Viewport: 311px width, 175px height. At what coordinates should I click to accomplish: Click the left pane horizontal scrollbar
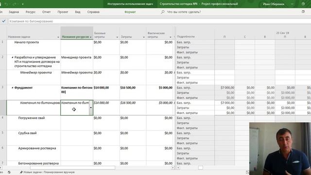tap(72, 168)
